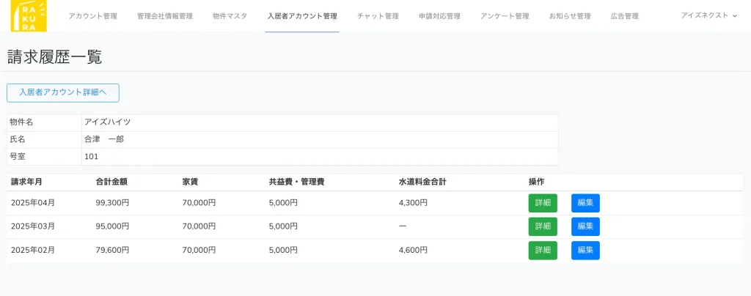Image resolution: width=751 pixels, height=296 pixels.
Task: Select 入居者アカウント管理 menu tab
Action: point(302,16)
